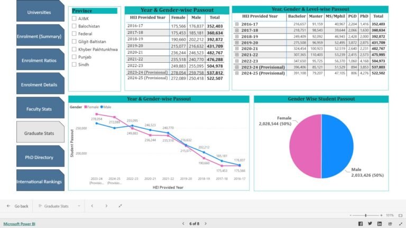Click the total value 537,812
Viewport: 406px width, 228px height.
(x=215, y=73)
